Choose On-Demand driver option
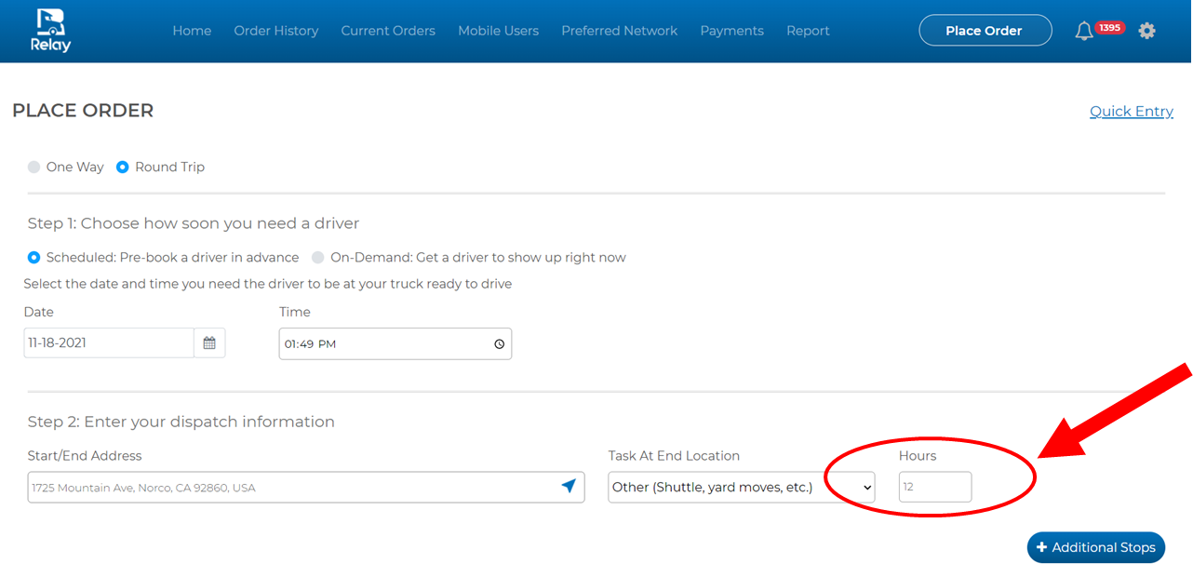The image size is (1193, 577). pos(318,258)
